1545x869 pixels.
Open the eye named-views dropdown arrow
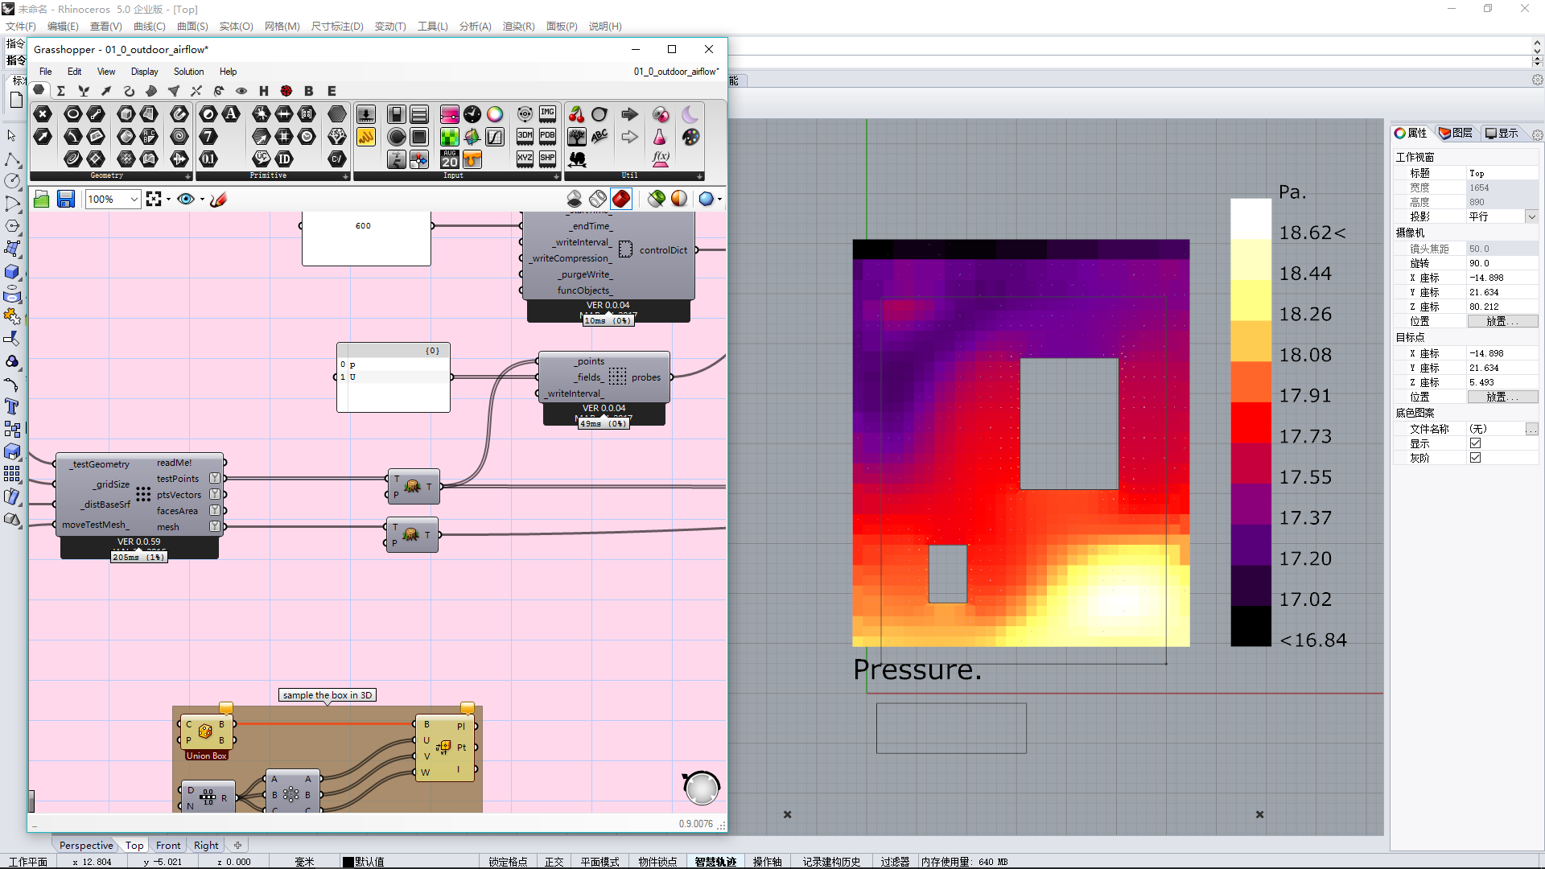202,200
